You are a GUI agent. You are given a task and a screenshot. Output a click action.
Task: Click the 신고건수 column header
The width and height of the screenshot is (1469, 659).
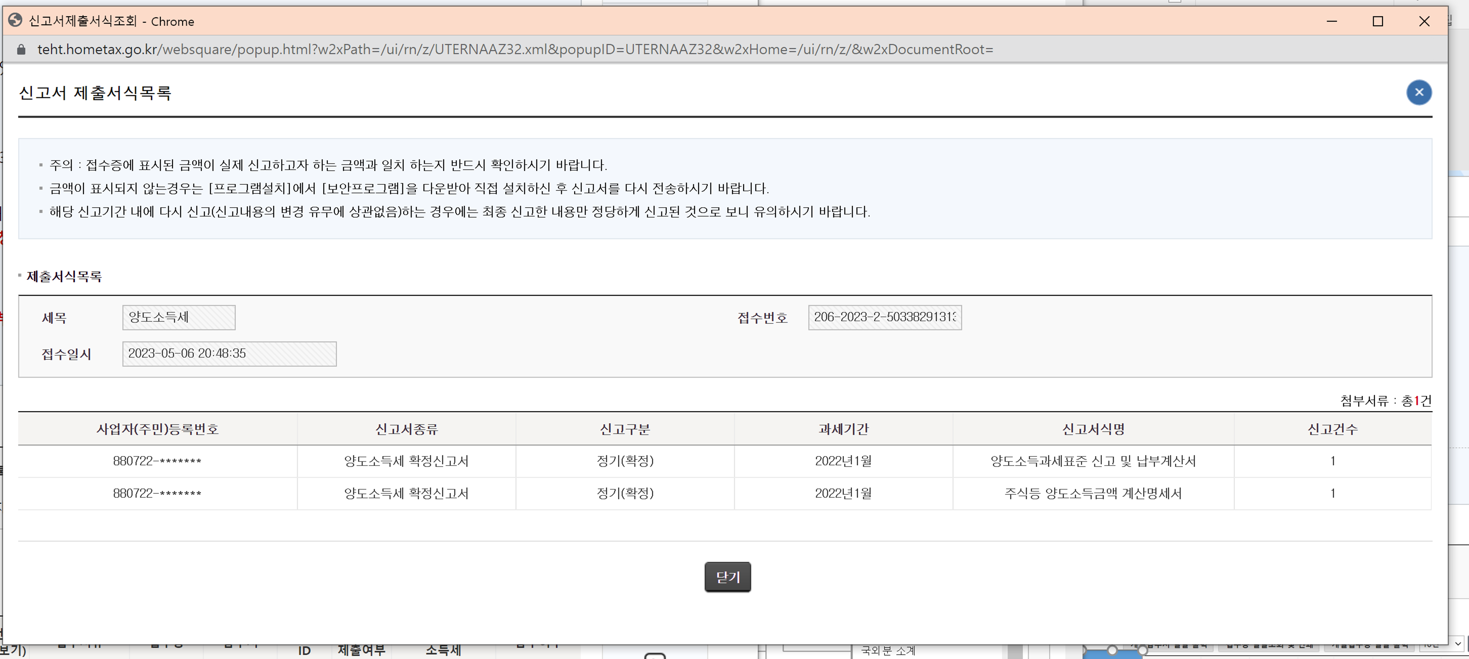click(1332, 429)
